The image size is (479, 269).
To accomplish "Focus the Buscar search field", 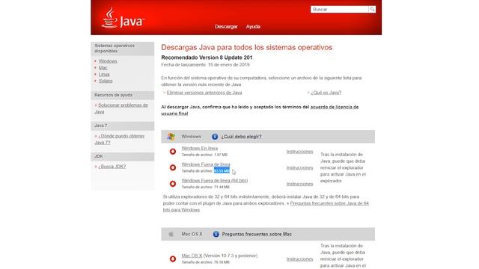I will (340, 10).
